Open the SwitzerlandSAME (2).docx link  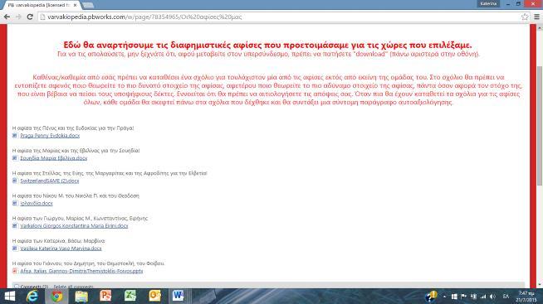tap(50, 181)
